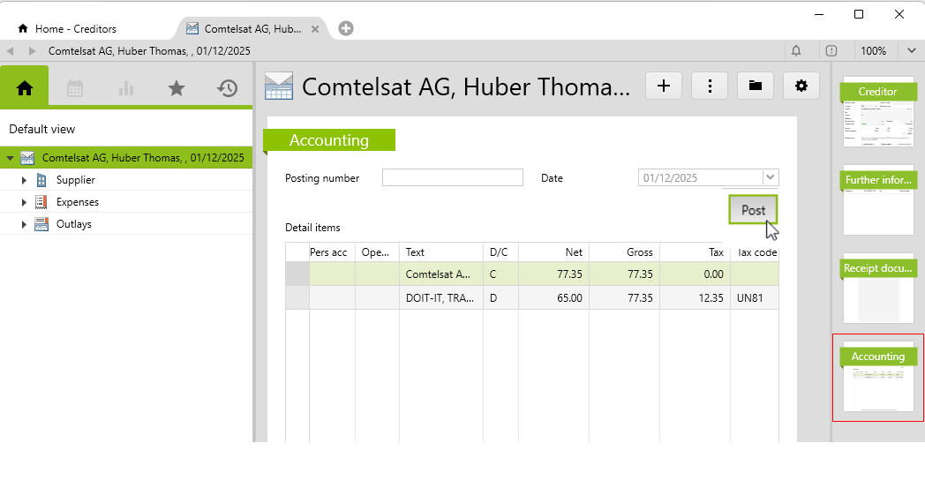Open the settings gear button
The width and height of the screenshot is (925, 503).
[x=801, y=86]
